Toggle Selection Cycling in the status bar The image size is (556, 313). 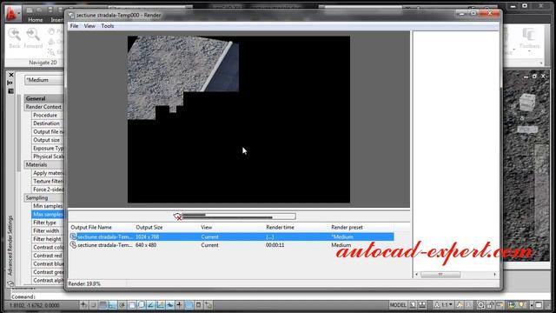coord(208,305)
